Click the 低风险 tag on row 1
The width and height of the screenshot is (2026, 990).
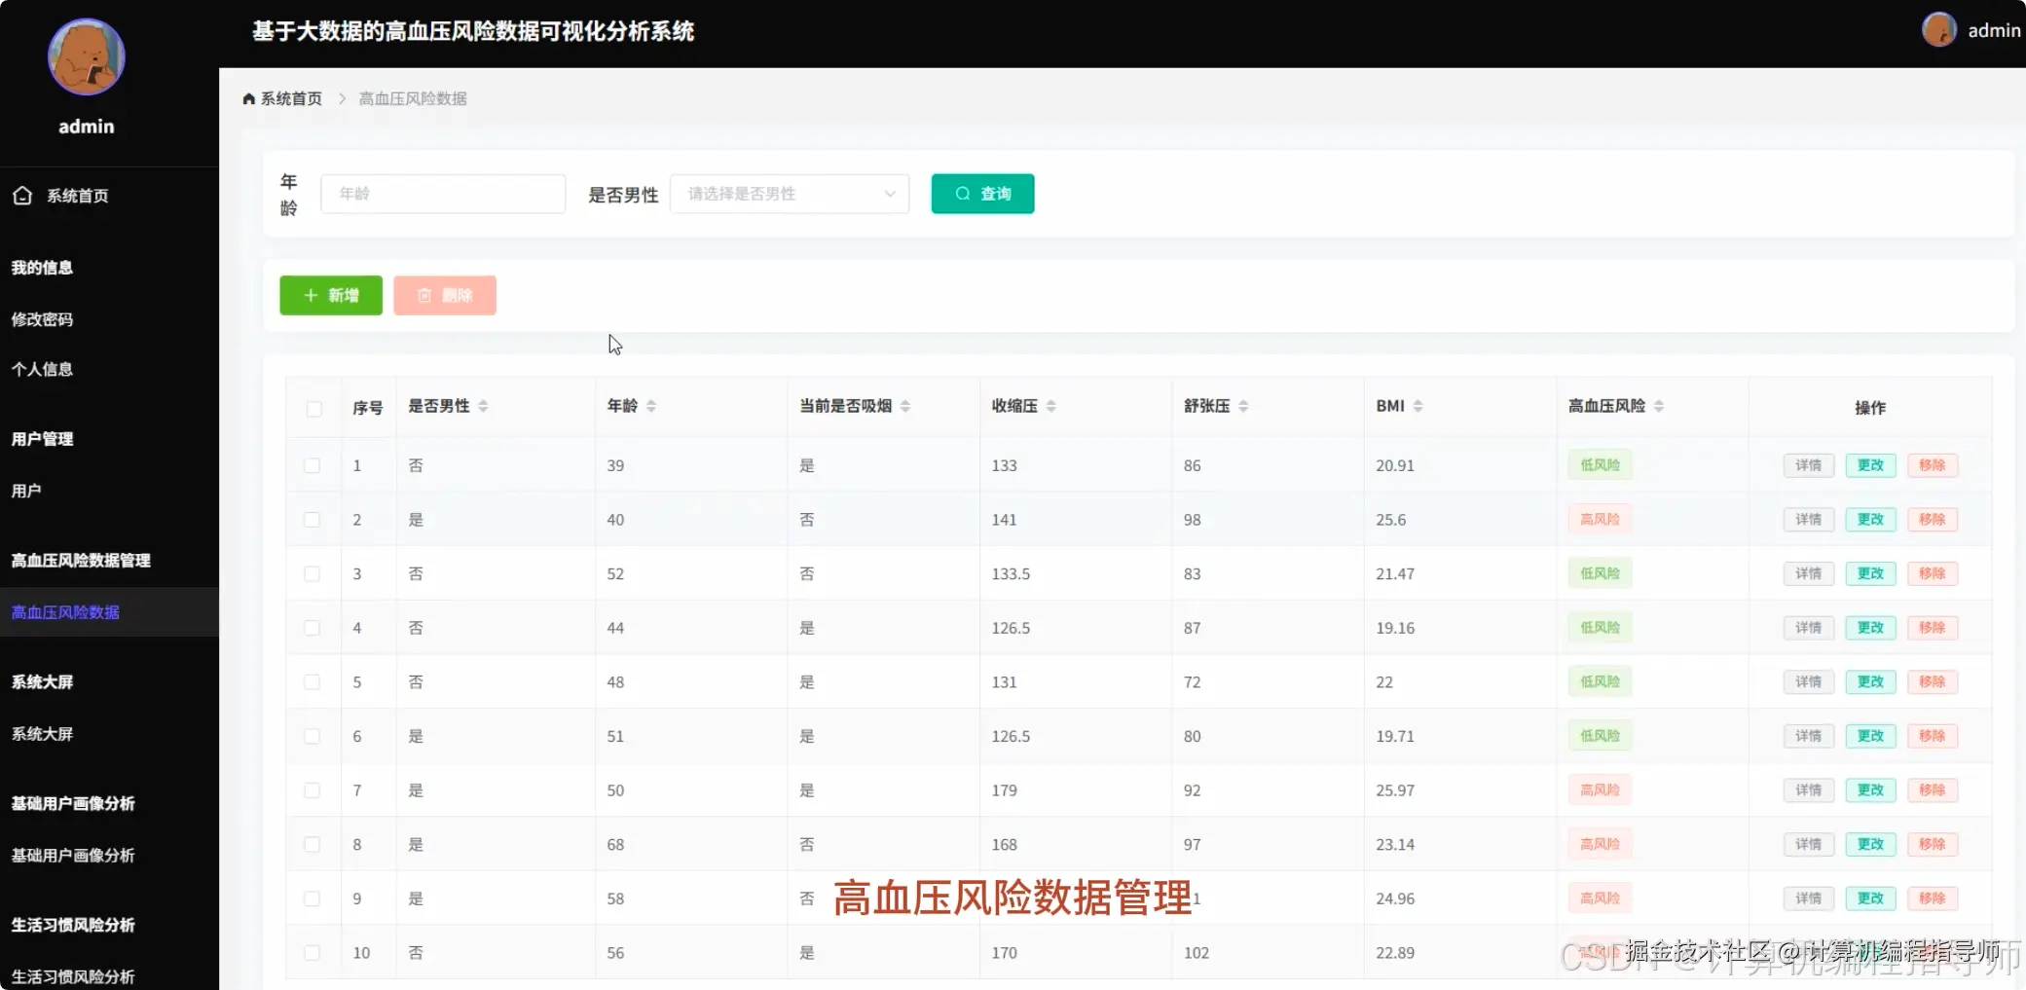(1599, 464)
